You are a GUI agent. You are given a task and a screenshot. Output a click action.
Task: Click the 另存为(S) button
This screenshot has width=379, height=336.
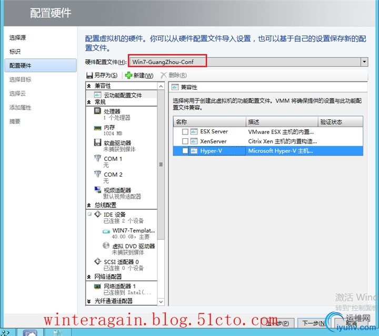point(102,75)
